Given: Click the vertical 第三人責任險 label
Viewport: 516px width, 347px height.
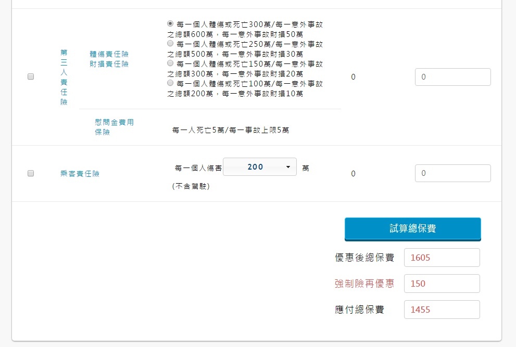Looking at the screenshot, I should click(64, 78).
